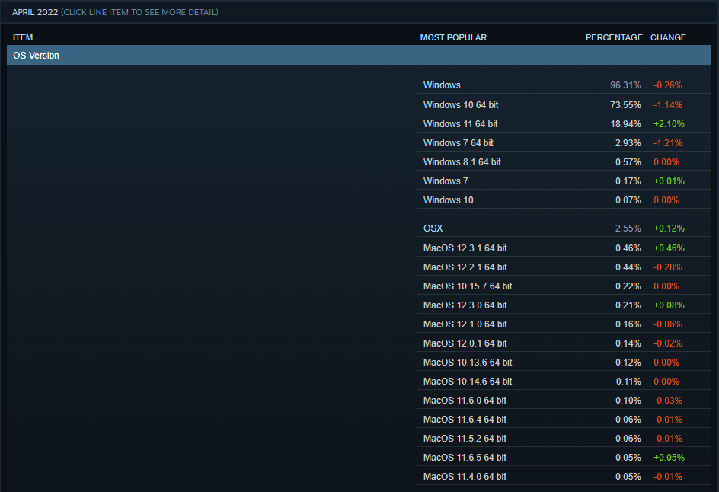This screenshot has height=492, width=719.
Task: Click the PERCENTAGE column header
Action: pos(614,37)
